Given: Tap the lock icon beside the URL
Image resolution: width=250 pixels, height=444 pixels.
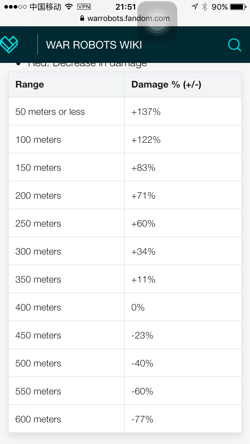Looking at the screenshot, I should tap(83, 18).
